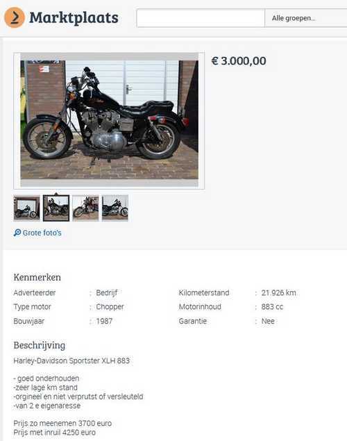The height and width of the screenshot is (441, 347).
Task: Click the Kenmerken section heading
Action: (37, 277)
